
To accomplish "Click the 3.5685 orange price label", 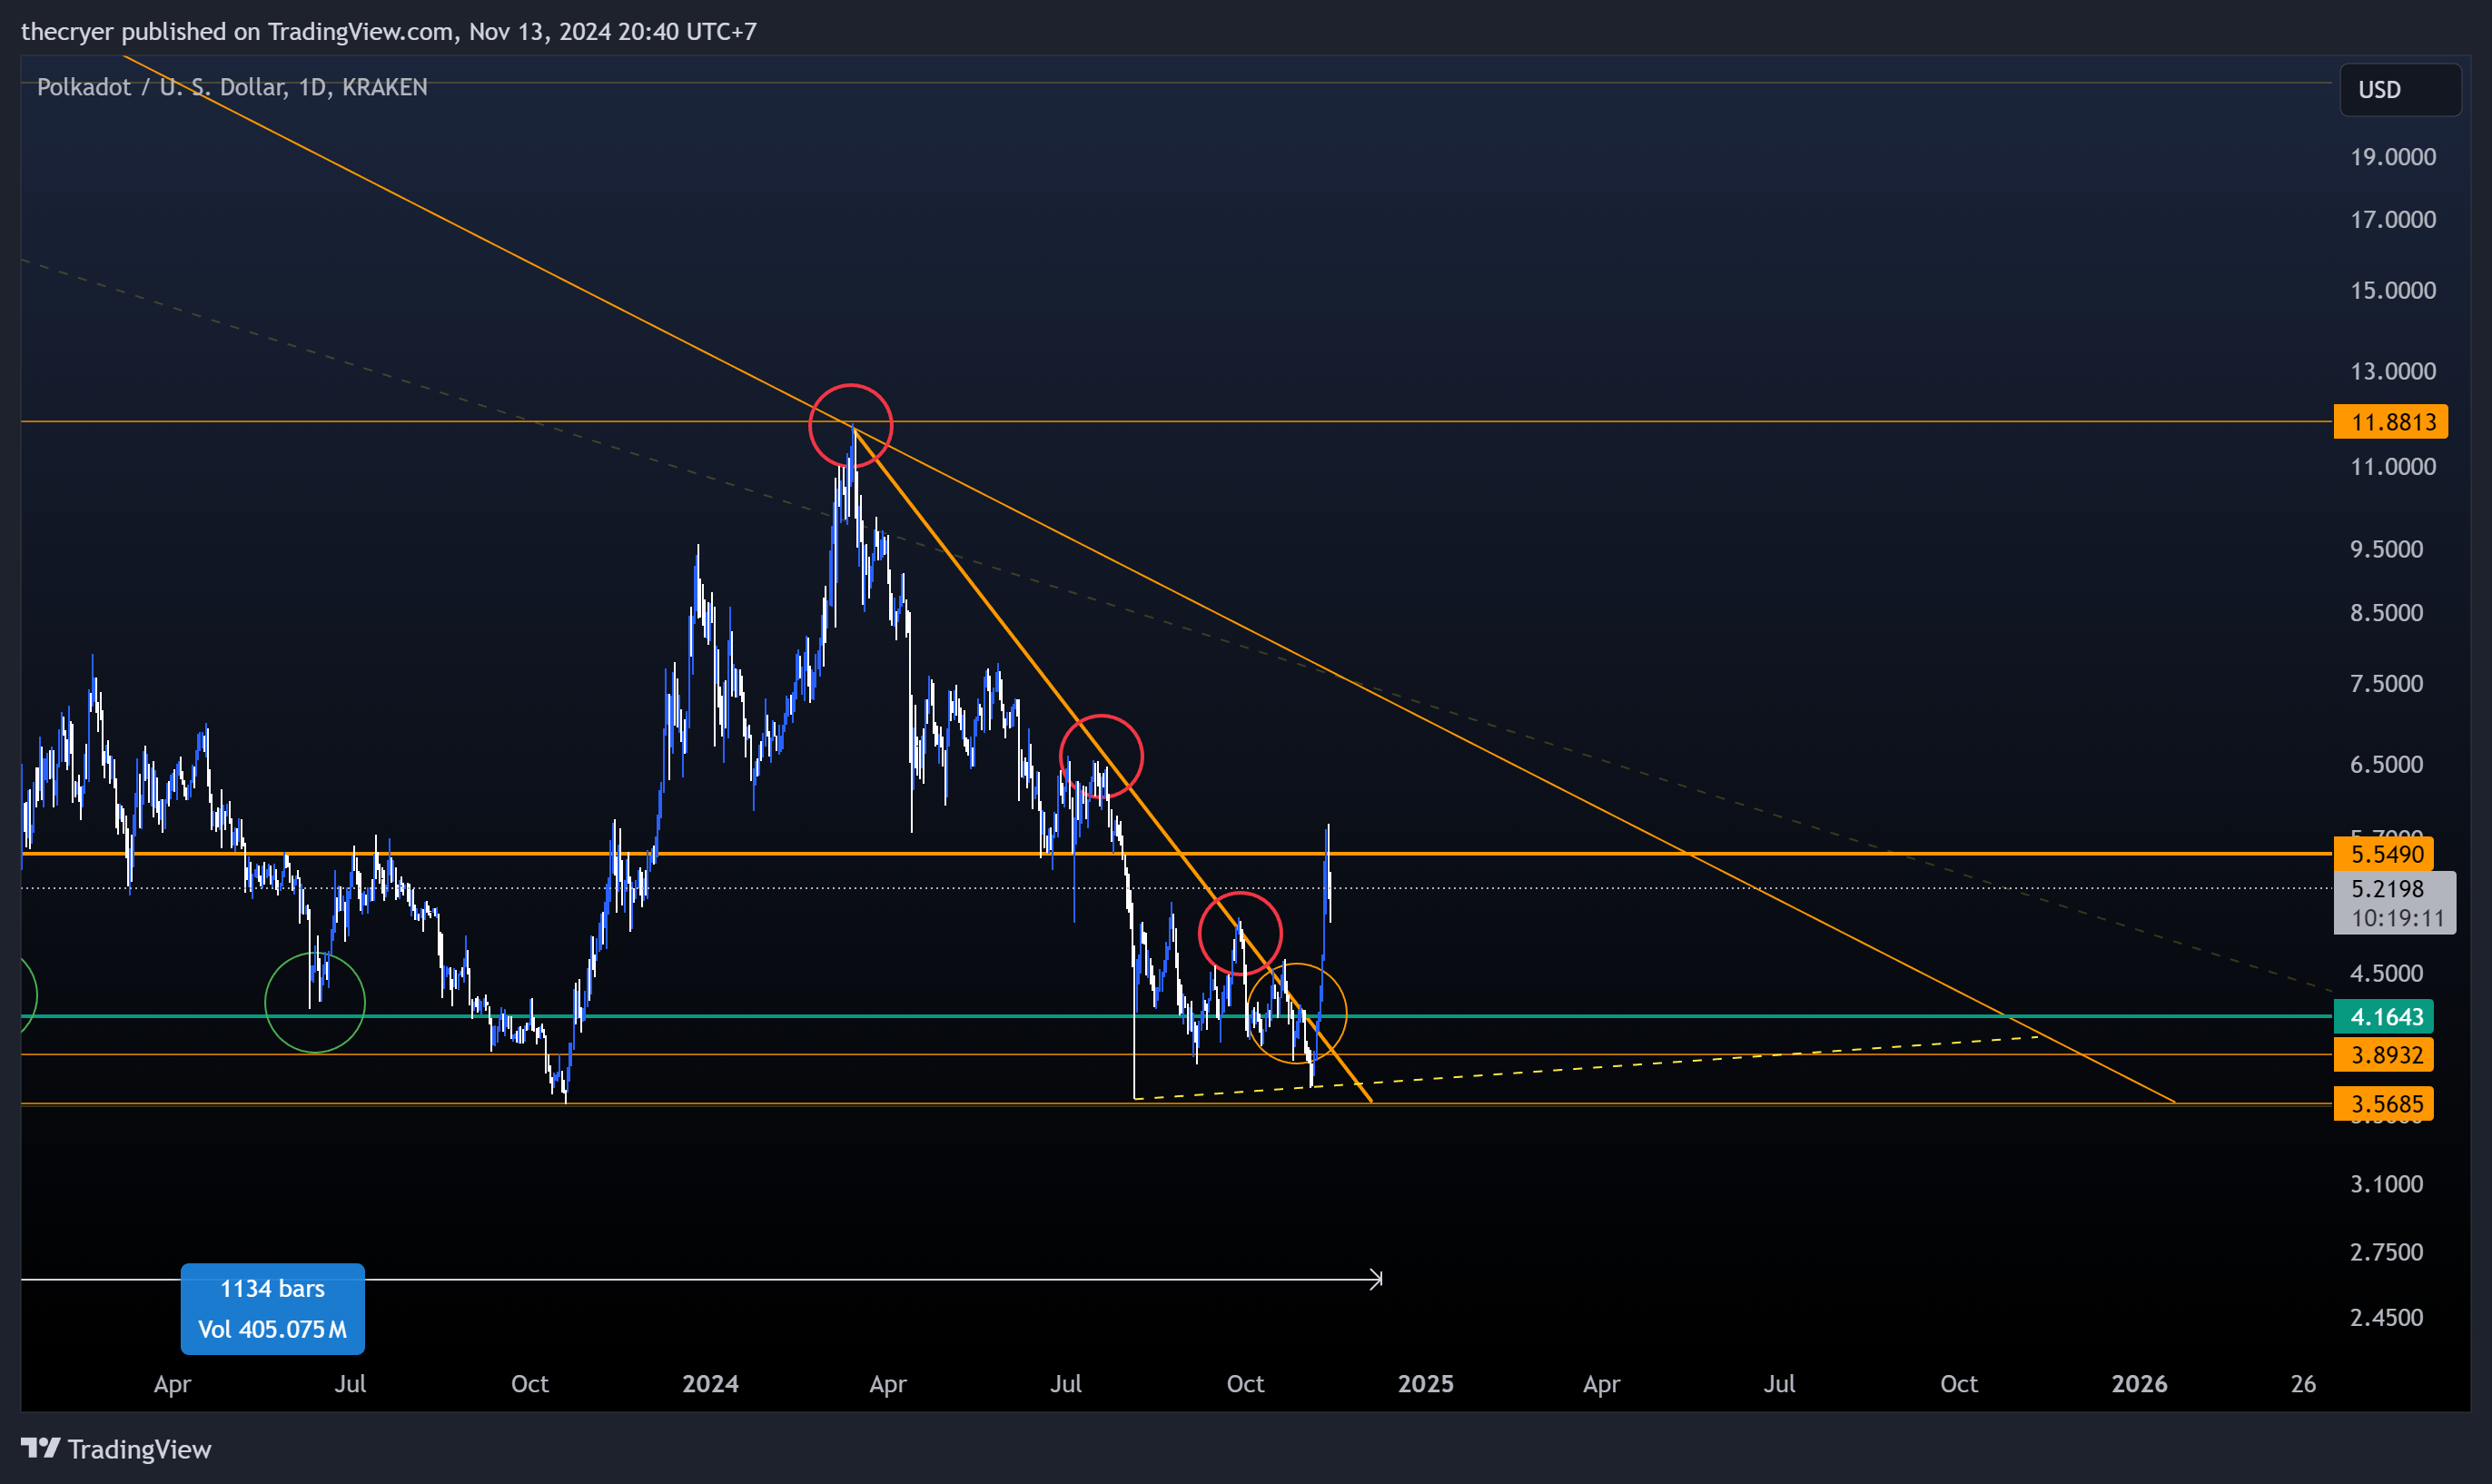I will (x=2383, y=1104).
